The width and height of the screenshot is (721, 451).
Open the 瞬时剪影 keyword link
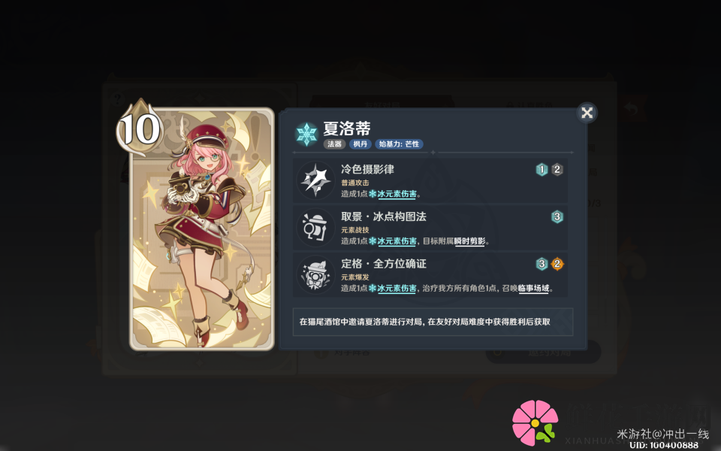469,241
